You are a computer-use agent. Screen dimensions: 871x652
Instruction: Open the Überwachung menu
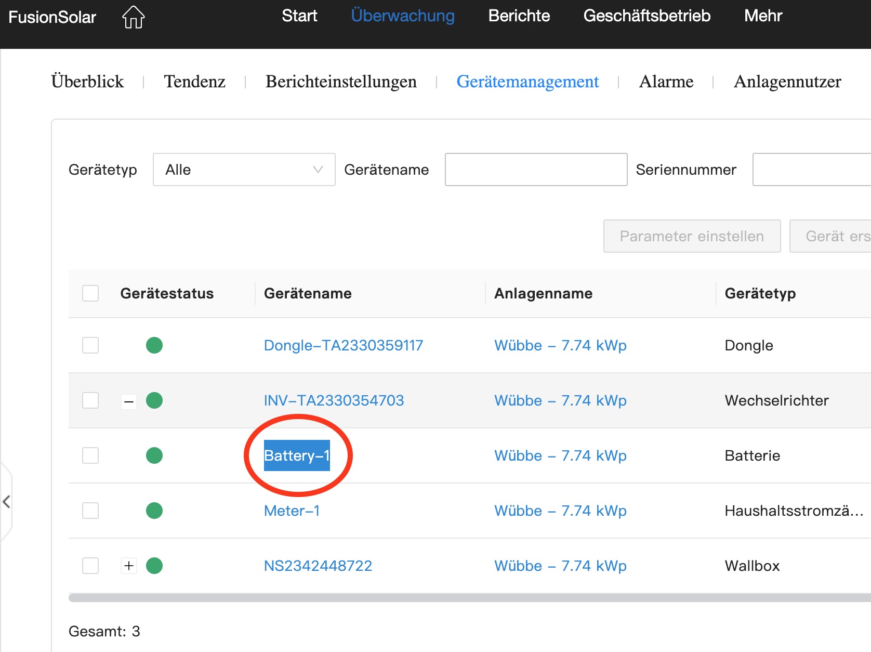click(403, 16)
